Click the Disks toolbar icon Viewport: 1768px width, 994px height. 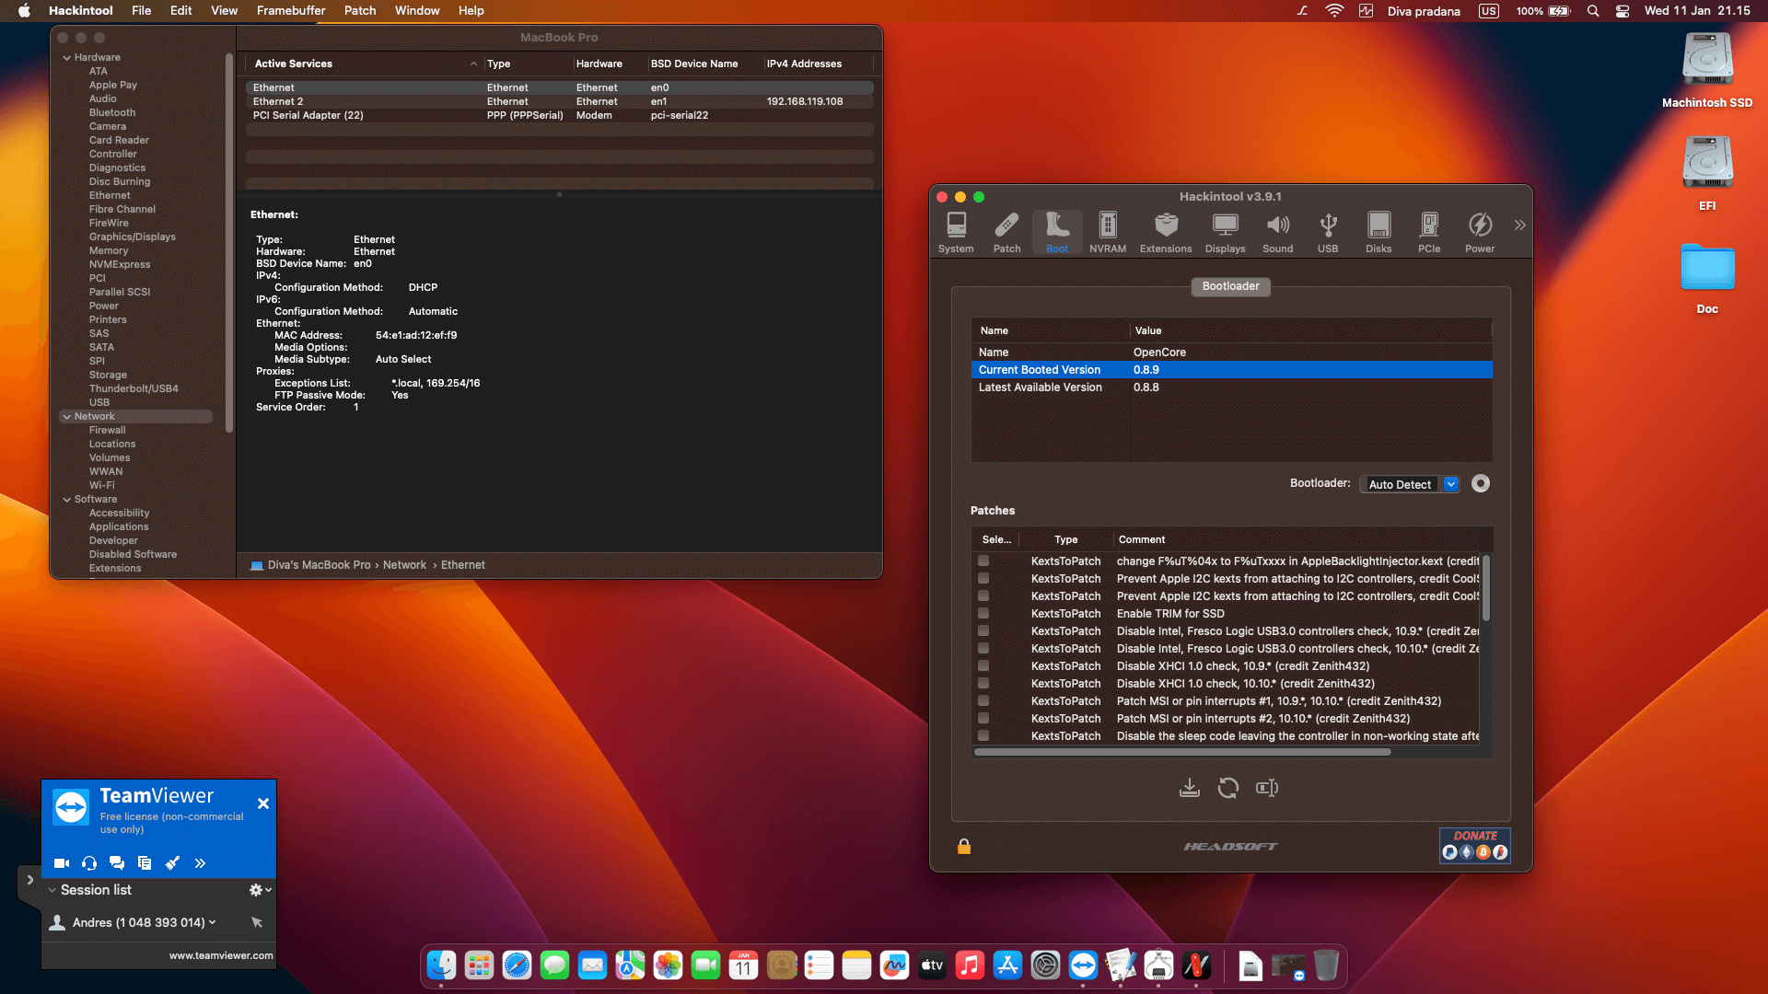coord(1378,232)
